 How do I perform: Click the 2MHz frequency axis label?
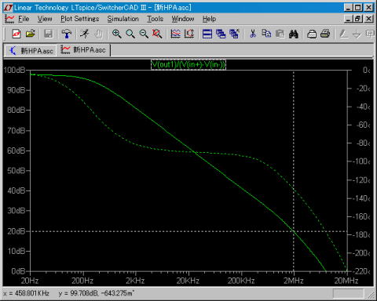[x=294, y=281]
